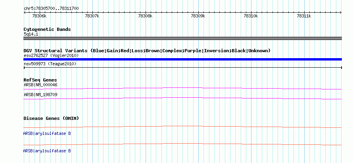Click the 78308k ruler tick label
353x163 pixels.
(145, 16)
